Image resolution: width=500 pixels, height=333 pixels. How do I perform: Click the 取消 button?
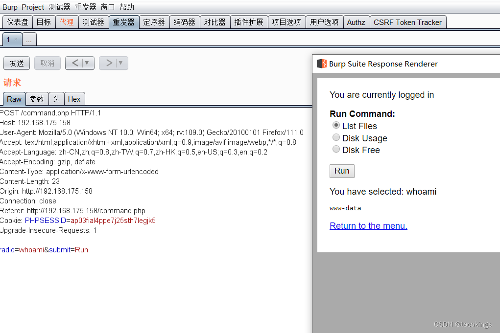click(x=47, y=63)
